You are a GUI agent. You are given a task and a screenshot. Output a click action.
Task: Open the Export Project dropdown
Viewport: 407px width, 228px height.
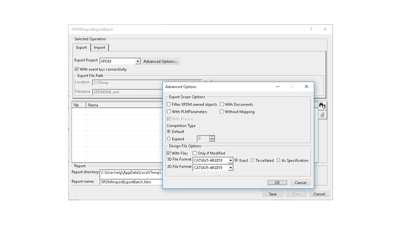138,61
